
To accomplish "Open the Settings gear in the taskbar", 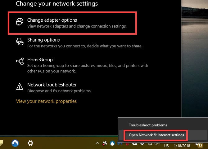I will [30, 143].
